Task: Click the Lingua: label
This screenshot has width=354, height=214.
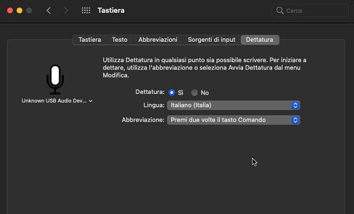Action: tap(154, 106)
